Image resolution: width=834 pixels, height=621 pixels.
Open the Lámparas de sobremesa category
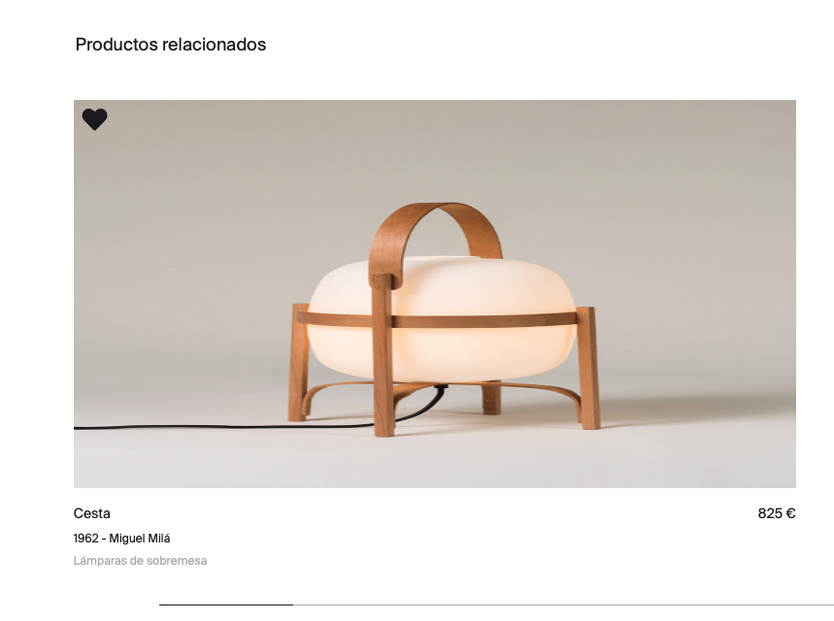(140, 561)
